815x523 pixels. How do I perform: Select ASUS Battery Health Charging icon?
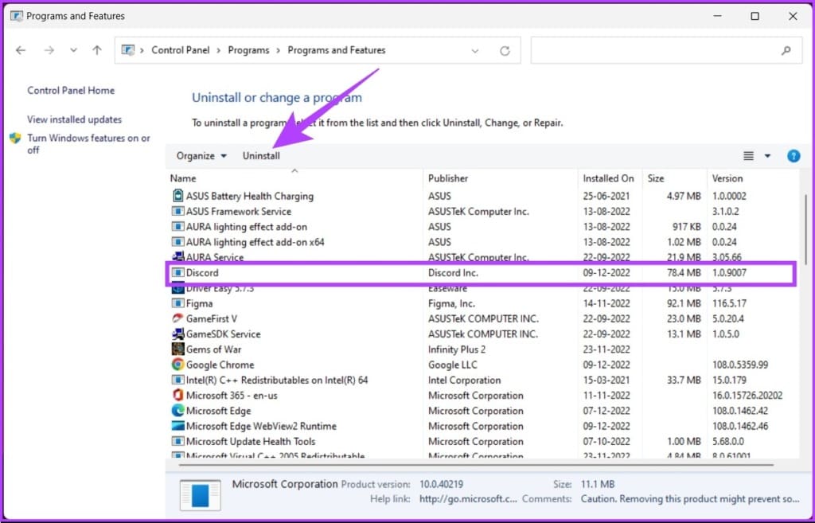point(177,196)
